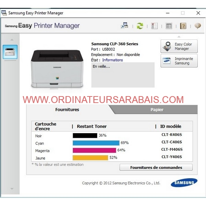The height and width of the screenshot is (206, 206).
Task: Launch Easy Color Manager
Action: click(x=179, y=46)
